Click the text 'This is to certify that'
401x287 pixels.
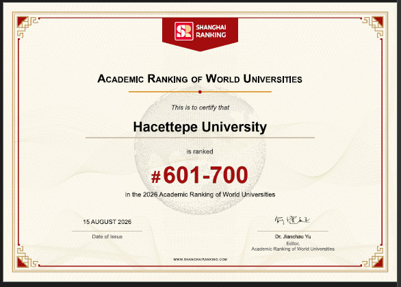pos(200,108)
